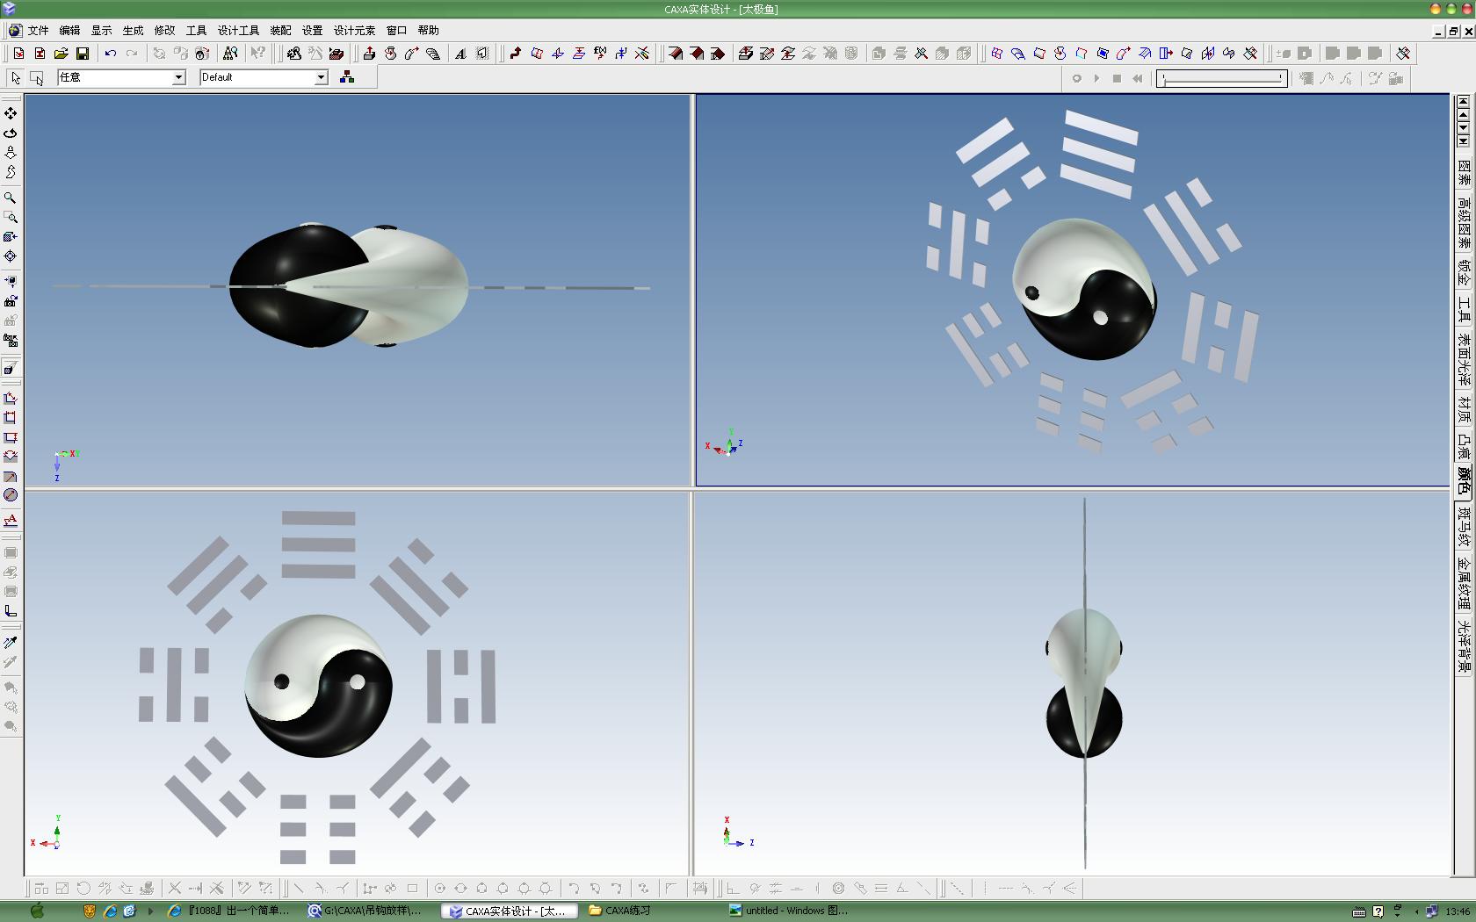Open the 设置 menu
Image resolution: width=1476 pixels, height=922 pixels.
coord(312,30)
